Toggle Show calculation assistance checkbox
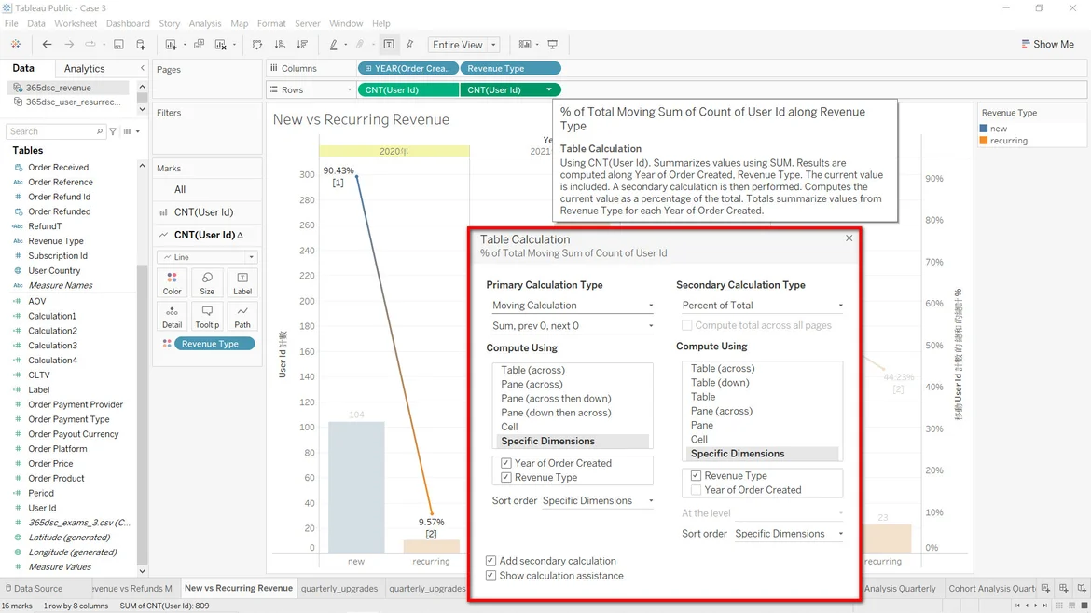The image size is (1091, 613). coord(491,576)
